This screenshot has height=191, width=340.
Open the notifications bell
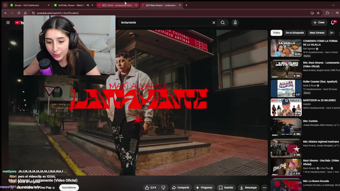coord(333,23)
